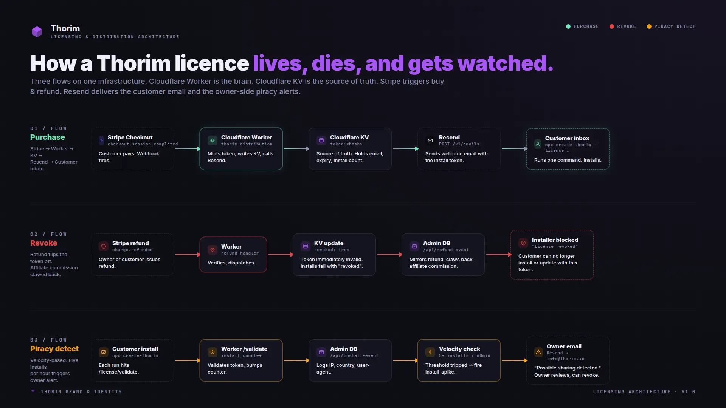Viewport: 726px width, 408px height.
Task: Click the refund handler Worker icon
Action: pyautogui.click(x=213, y=250)
